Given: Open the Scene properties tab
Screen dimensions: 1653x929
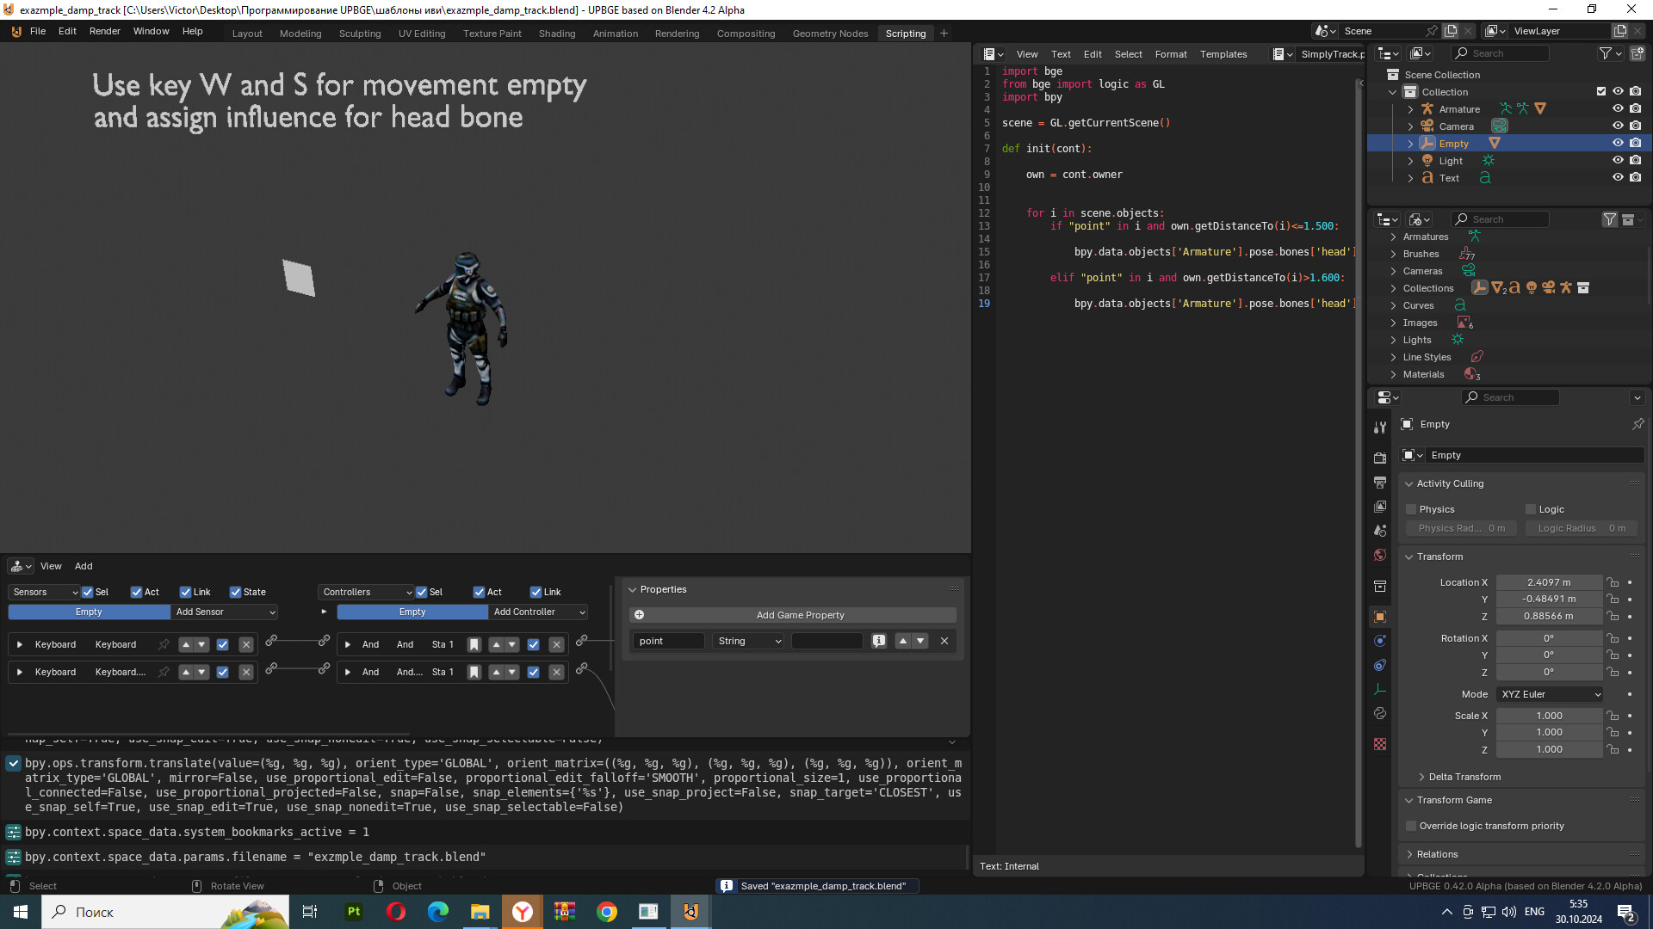Looking at the screenshot, I should 1380,531.
